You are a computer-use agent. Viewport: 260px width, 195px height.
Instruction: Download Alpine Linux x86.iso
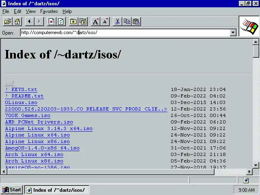click(x=37, y=141)
